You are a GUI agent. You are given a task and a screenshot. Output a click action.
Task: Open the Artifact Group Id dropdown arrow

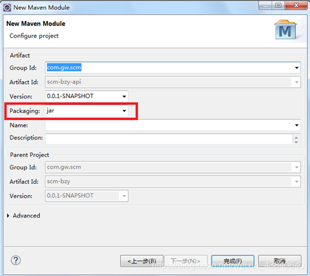(297, 68)
